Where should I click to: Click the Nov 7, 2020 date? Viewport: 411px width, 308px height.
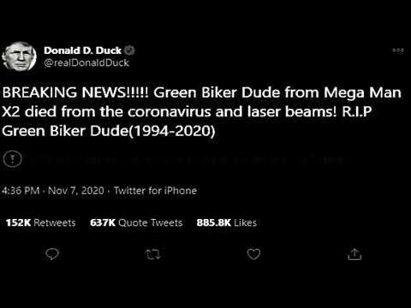[x=76, y=191]
